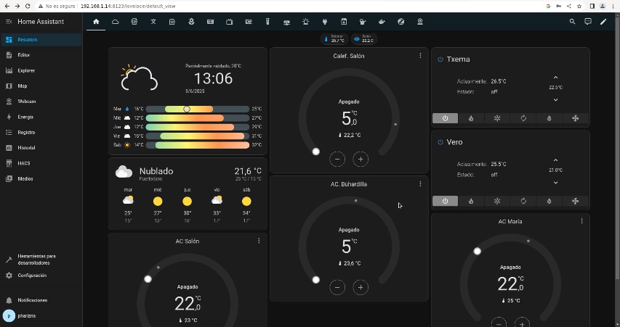Increase Calef. Salón target temperature

click(361, 159)
